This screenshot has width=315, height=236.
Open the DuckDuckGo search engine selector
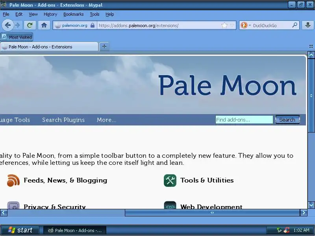point(246,25)
